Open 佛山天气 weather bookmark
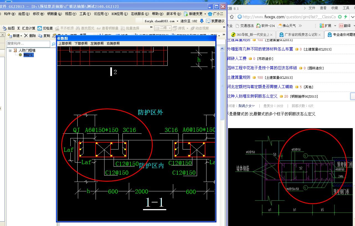Image resolution: width=355 pixels, height=226 pixels. click(x=287, y=26)
